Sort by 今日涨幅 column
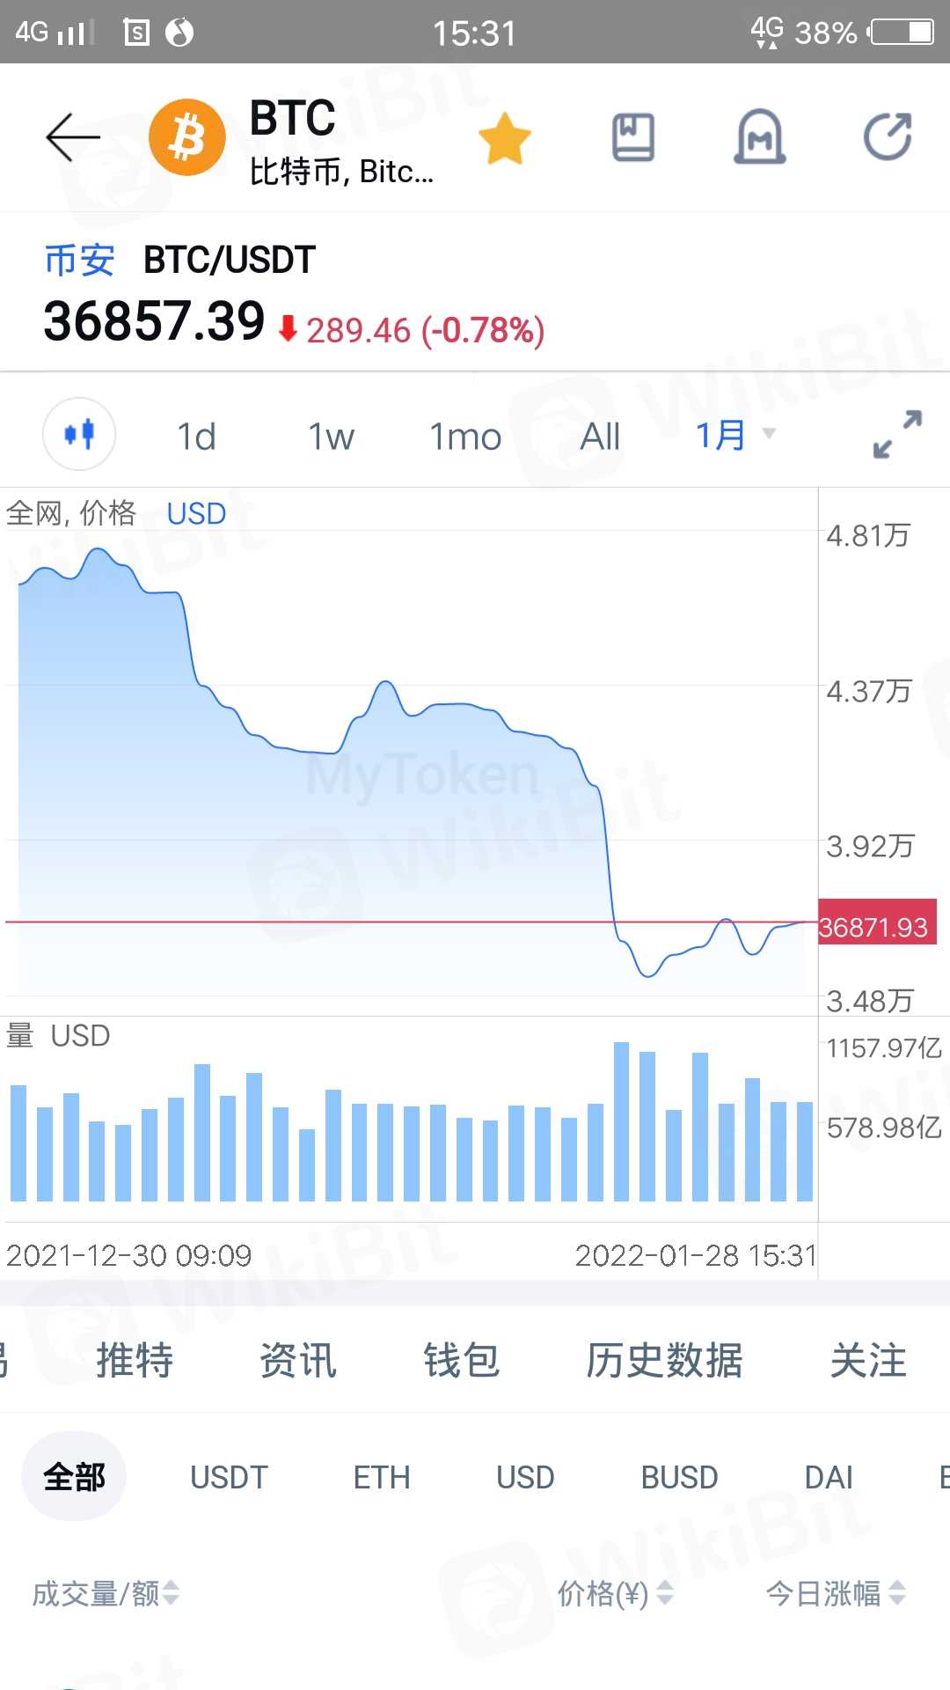This screenshot has width=950, height=1690. pos(835,1593)
